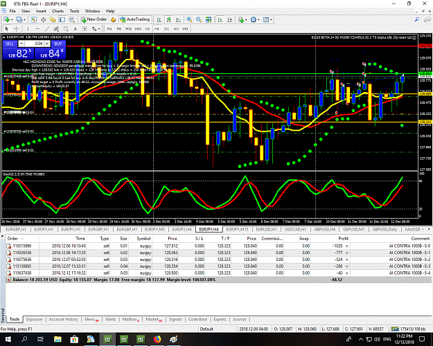
Task: Open the Tools menu
Action: click(74, 11)
